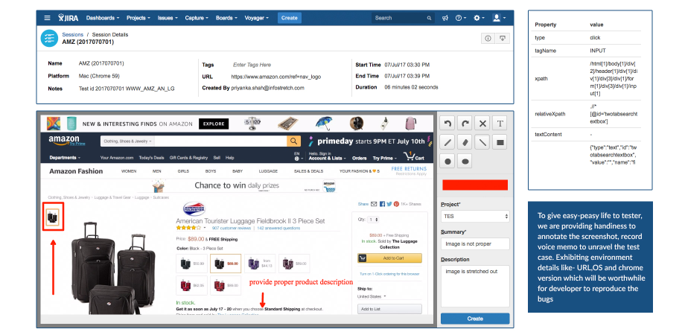The image size is (685, 335).
Task: Click Gift Cards & Registry nav item
Action: (188, 158)
